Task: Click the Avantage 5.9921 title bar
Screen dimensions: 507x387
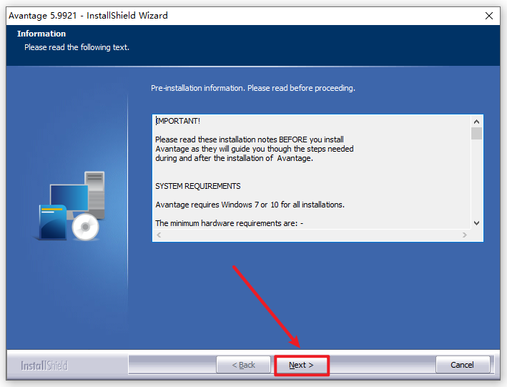Action: point(215,15)
